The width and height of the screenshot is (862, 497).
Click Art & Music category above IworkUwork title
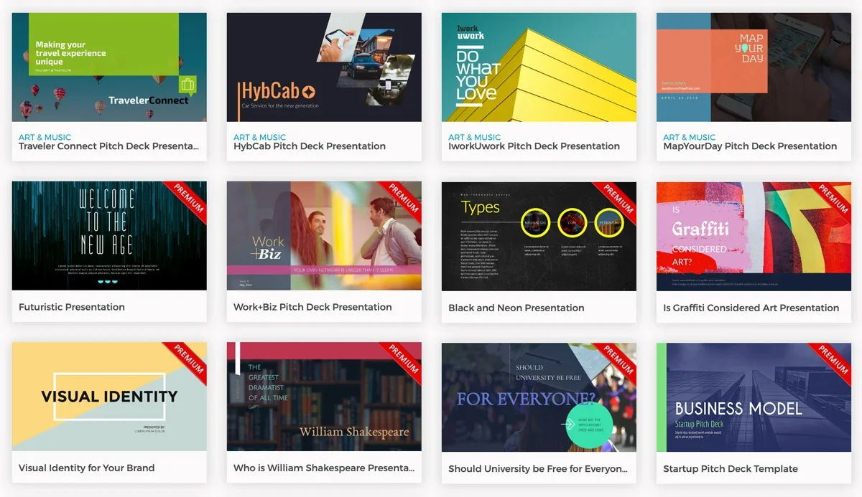pyautogui.click(x=474, y=137)
